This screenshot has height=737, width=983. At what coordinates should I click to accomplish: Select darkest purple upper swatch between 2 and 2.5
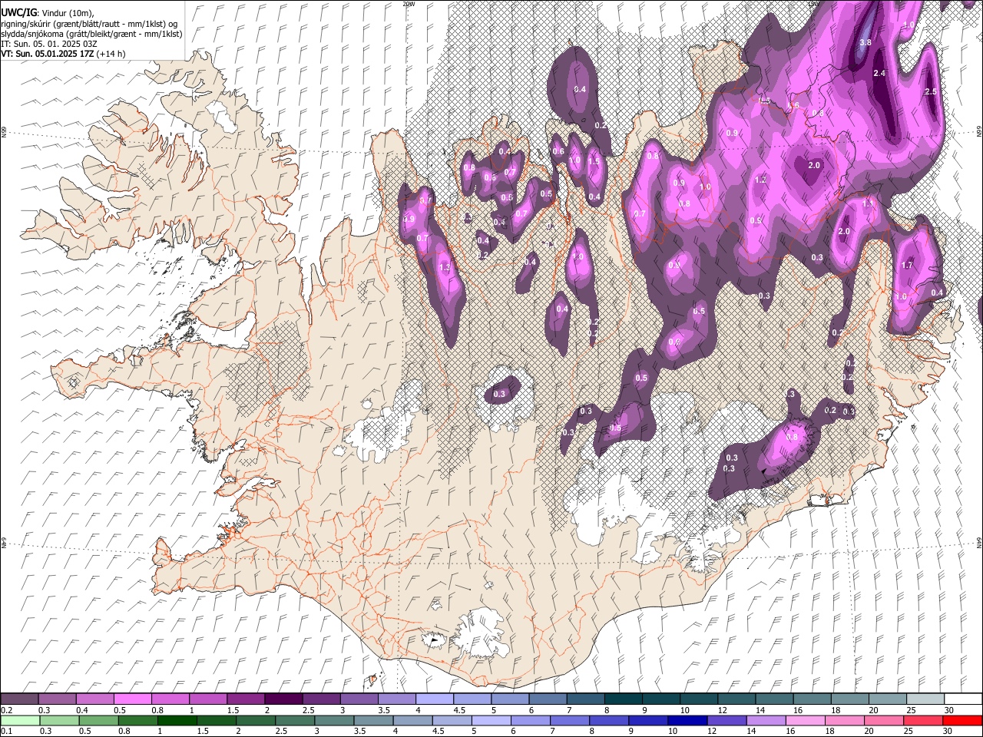pos(283,699)
